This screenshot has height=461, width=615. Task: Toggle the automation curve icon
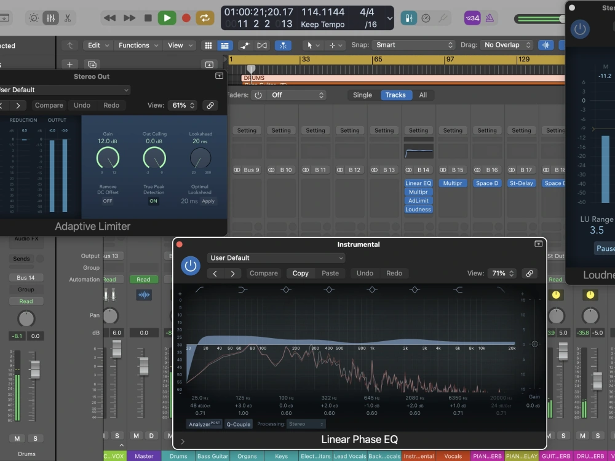[245, 45]
